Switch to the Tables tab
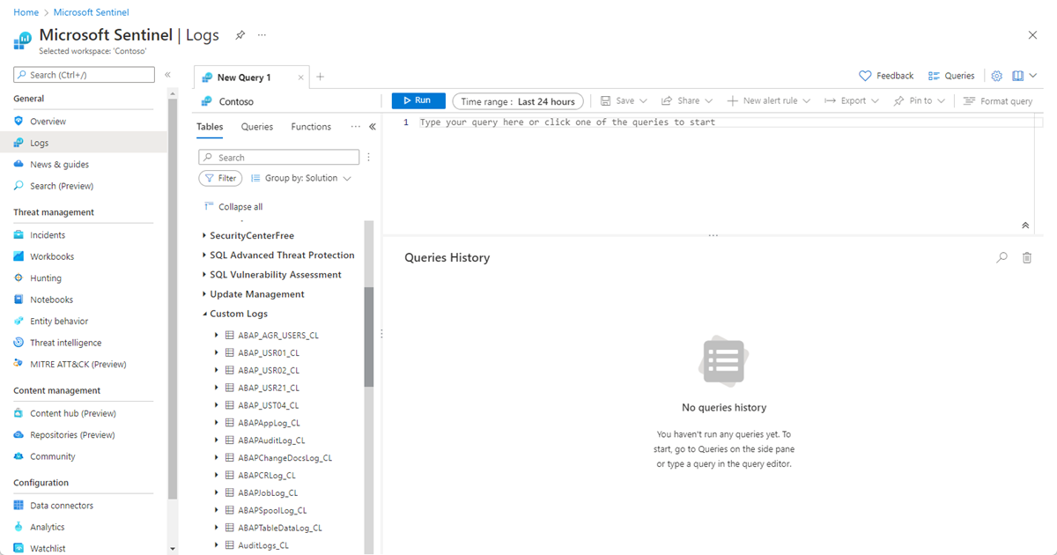Screen dimensions: 1057x555 (210, 127)
